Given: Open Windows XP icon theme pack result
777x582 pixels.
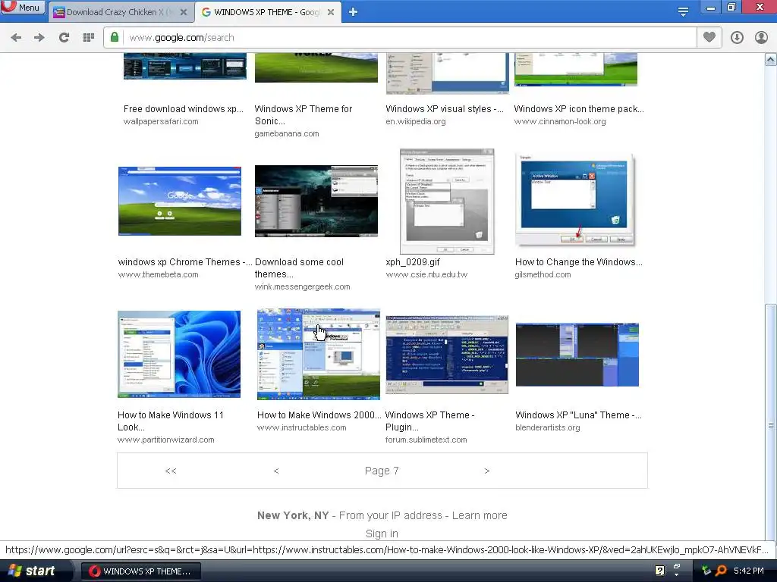Looking at the screenshot, I should point(579,109).
